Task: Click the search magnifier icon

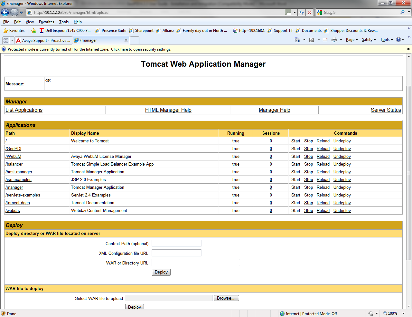Action: click(x=402, y=12)
